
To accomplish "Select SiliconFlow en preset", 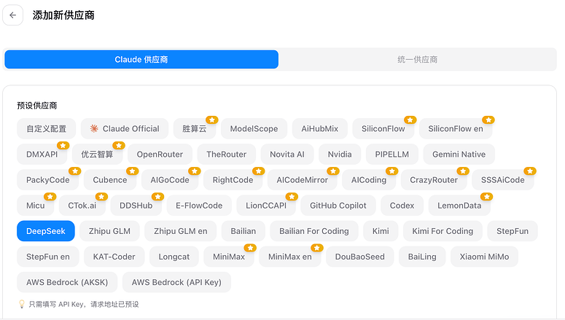I will [456, 128].
